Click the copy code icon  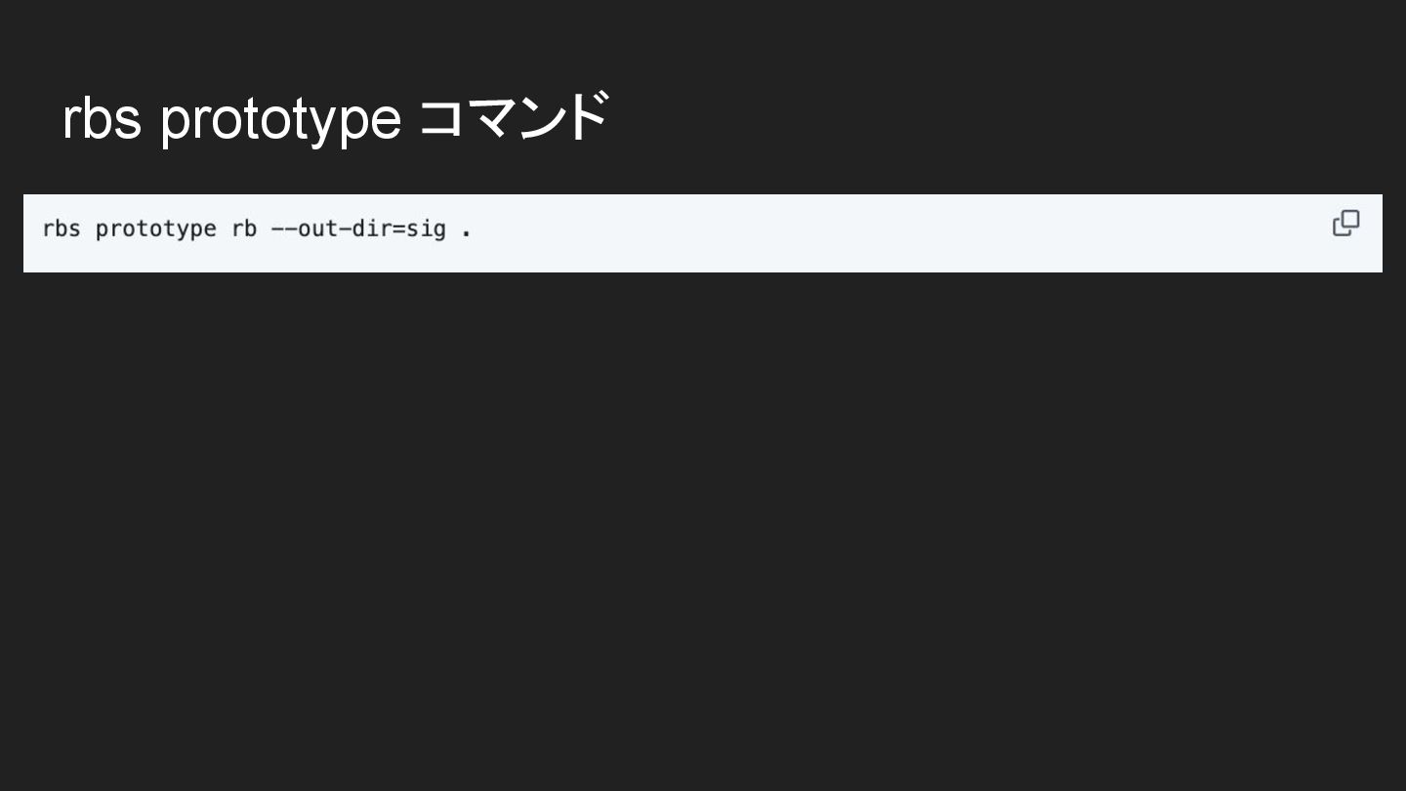tap(1345, 224)
